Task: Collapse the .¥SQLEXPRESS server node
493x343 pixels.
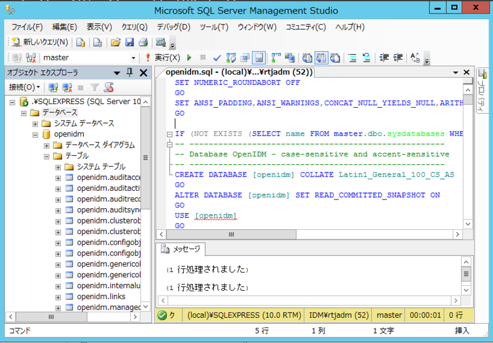Action: [12, 102]
